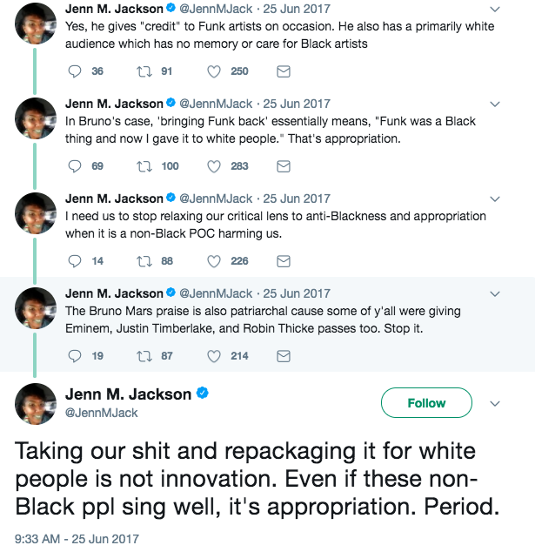
Task: Like the tweet with 283 likes
Action: pyautogui.click(x=214, y=166)
